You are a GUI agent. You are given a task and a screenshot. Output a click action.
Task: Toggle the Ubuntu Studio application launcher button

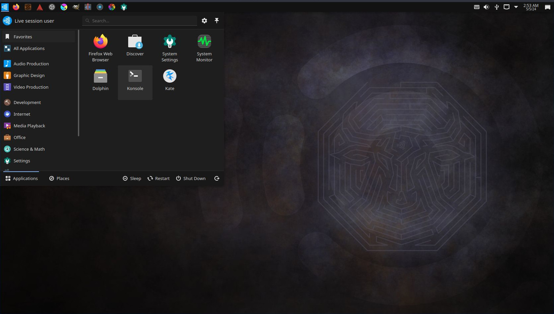[5, 7]
